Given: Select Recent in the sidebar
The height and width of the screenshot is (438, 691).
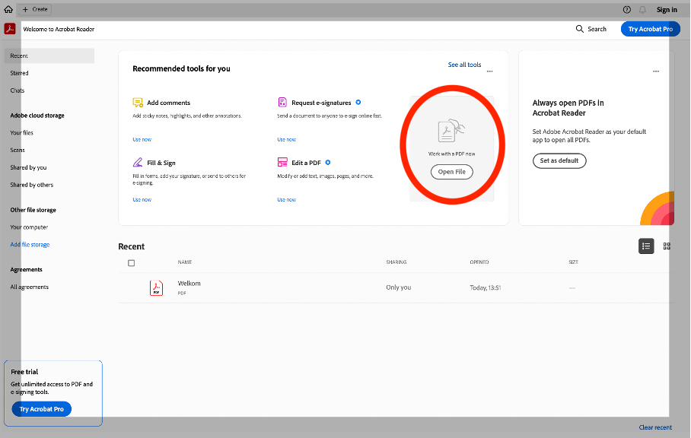Looking at the screenshot, I should [49, 56].
